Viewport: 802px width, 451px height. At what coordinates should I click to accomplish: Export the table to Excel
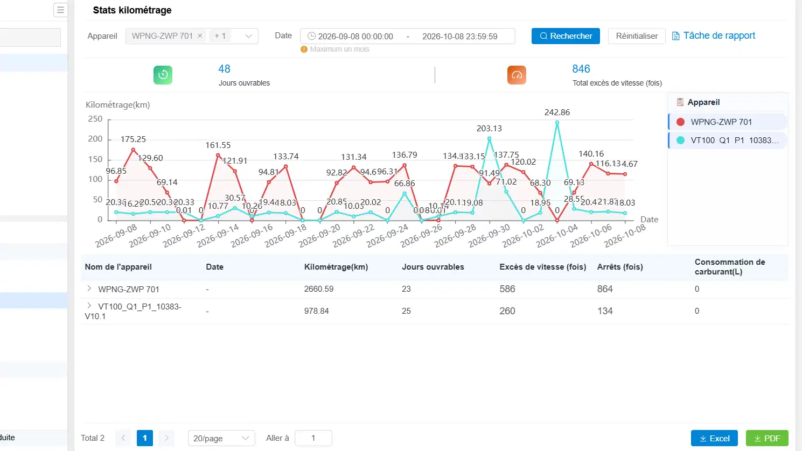[715, 438]
